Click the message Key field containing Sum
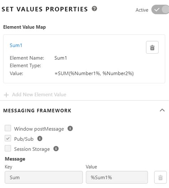 pos(43,177)
